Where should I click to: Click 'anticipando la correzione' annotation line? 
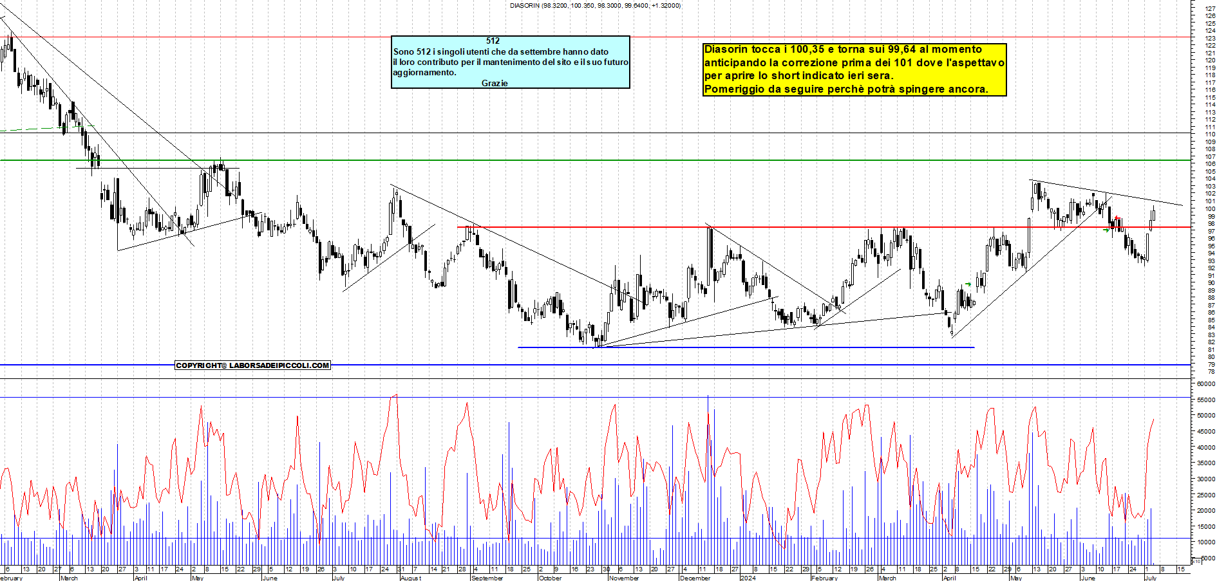[854, 62]
